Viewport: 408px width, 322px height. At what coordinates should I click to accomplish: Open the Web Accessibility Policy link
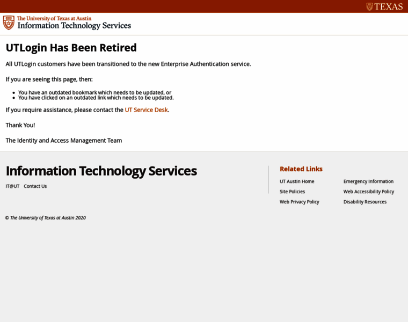click(369, 192)
